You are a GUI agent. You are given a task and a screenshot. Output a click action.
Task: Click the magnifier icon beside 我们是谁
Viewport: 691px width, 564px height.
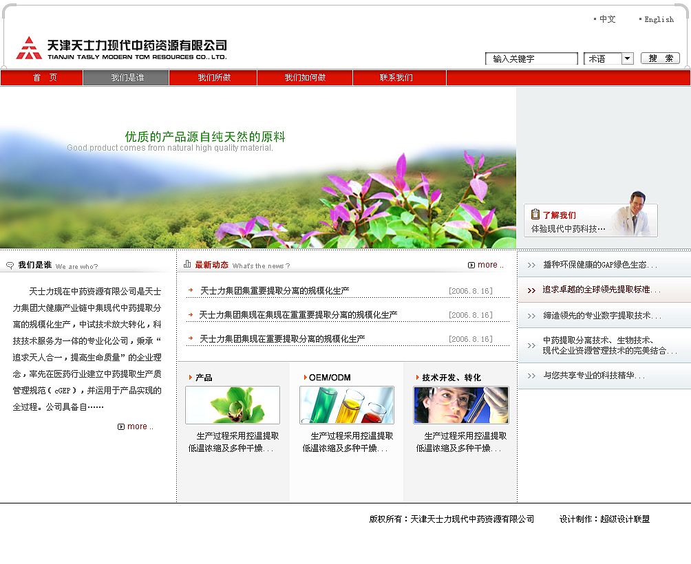tap(8, 265)
